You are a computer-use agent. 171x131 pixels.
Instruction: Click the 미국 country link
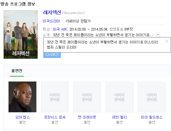(56, 29)
